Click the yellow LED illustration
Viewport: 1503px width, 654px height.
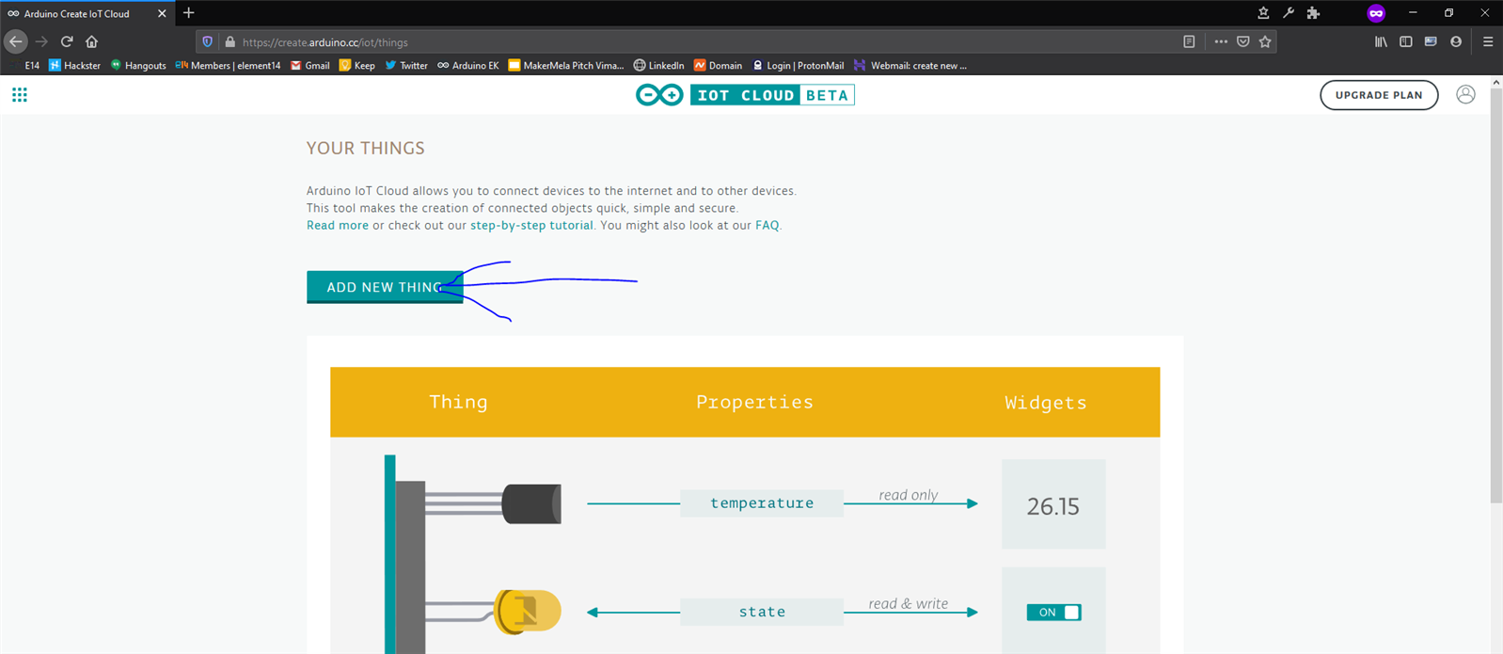pos(527,612)
